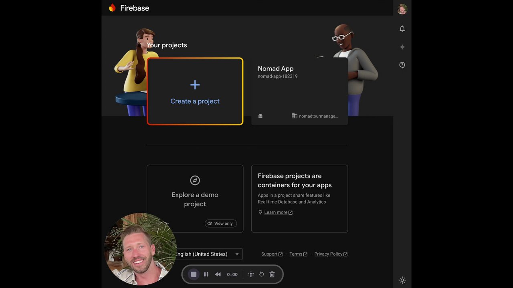Click the View only badge
The width and height of the screenshot is (513, 288).
click(221, 223)
